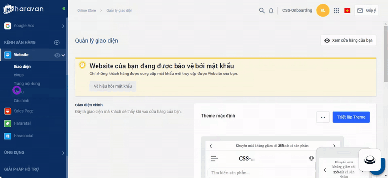Screen dimensions: 388x178
Task: Click Vô hiệu hóa mật khẩu button
Action: pos(113,86)
